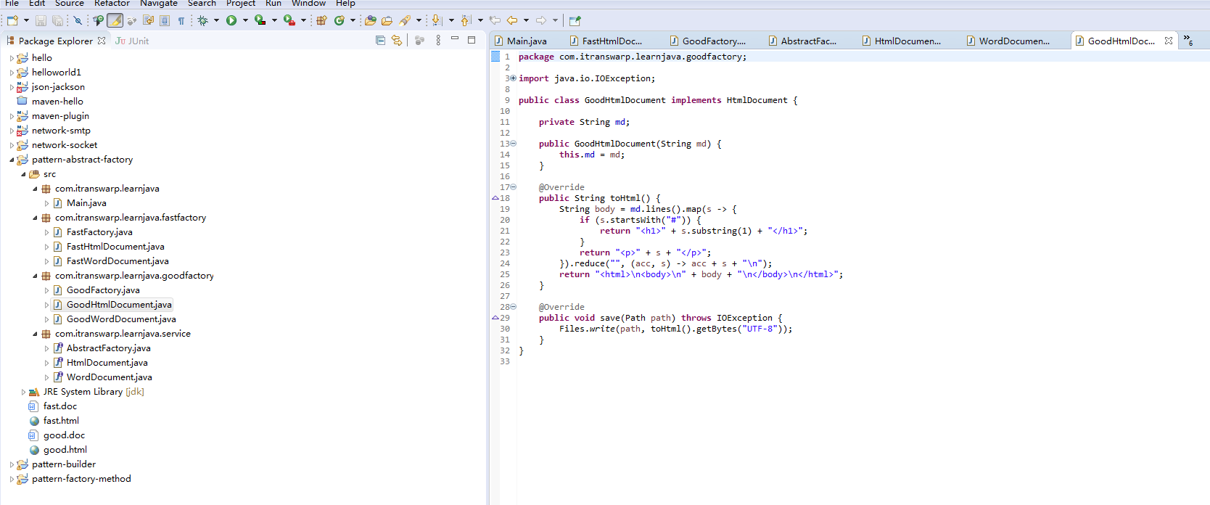Click override marker on line 18
This screenshot has width=1210, height=505.
coord(495,198)
